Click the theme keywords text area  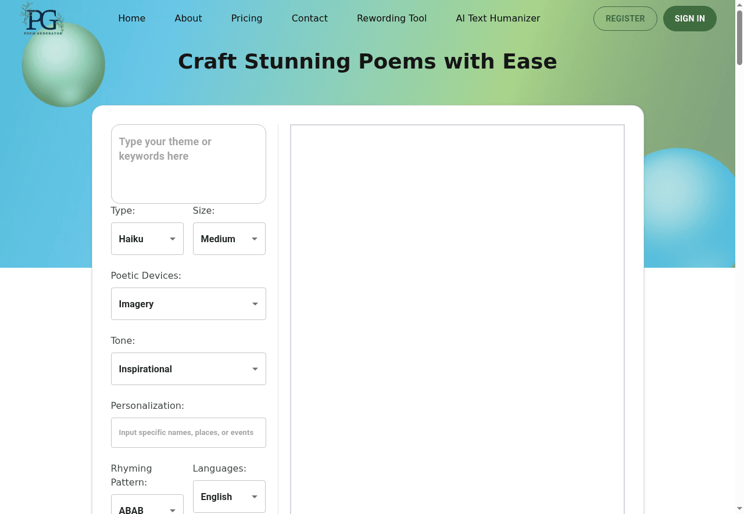click(188, 164)
